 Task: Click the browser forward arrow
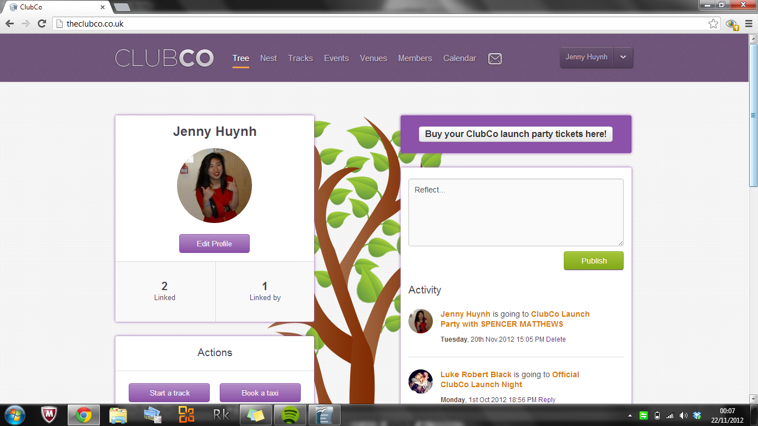point(26,23)
